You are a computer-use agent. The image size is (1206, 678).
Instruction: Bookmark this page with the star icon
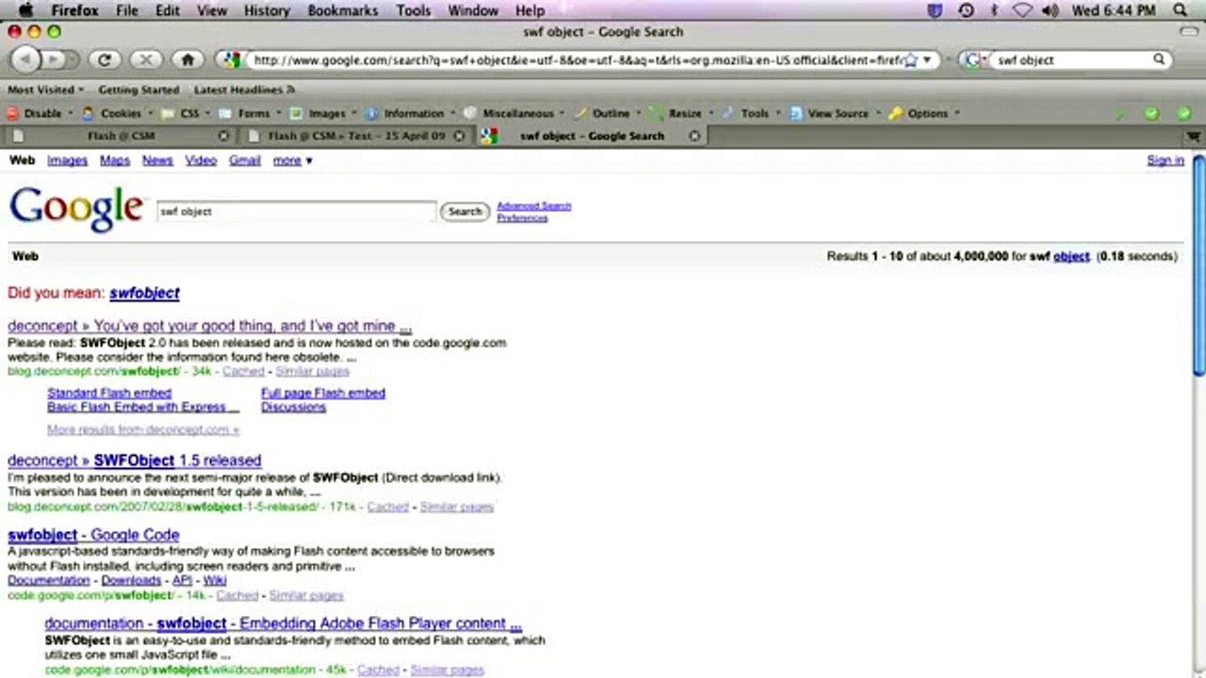pos(911,60)
